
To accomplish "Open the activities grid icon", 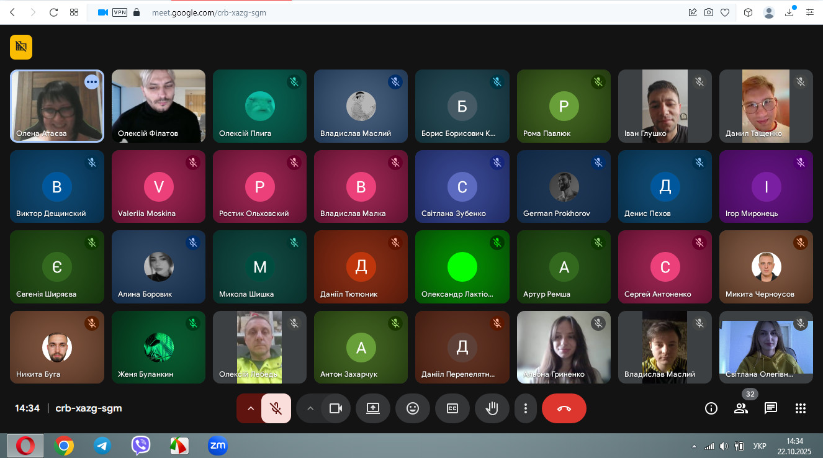I will pos(801,408).
